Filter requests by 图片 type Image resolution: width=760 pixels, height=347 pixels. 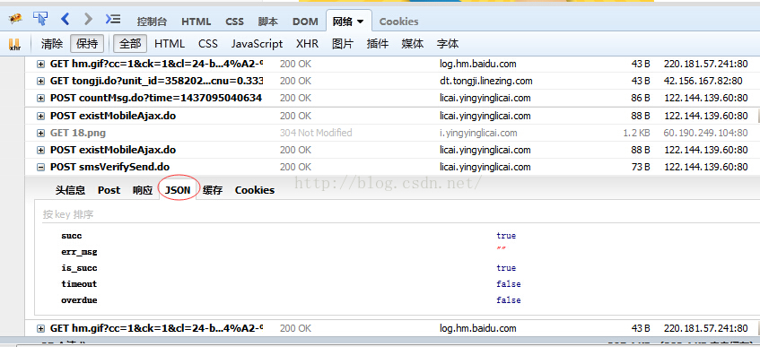tap(343, 44)
